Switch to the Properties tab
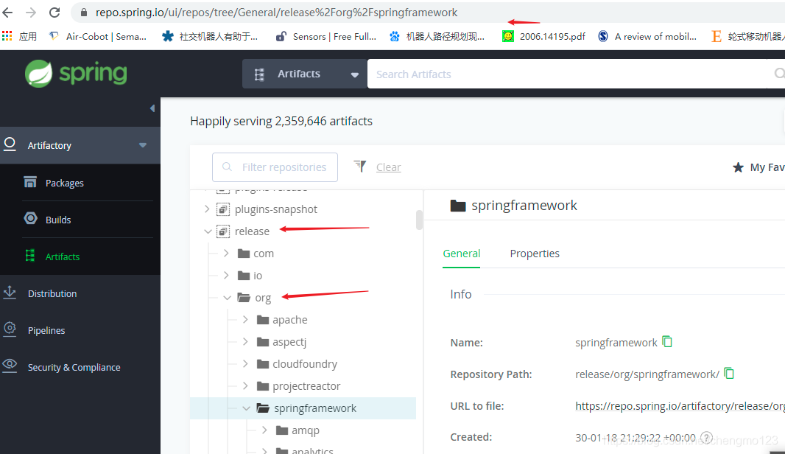 [535, 254]
